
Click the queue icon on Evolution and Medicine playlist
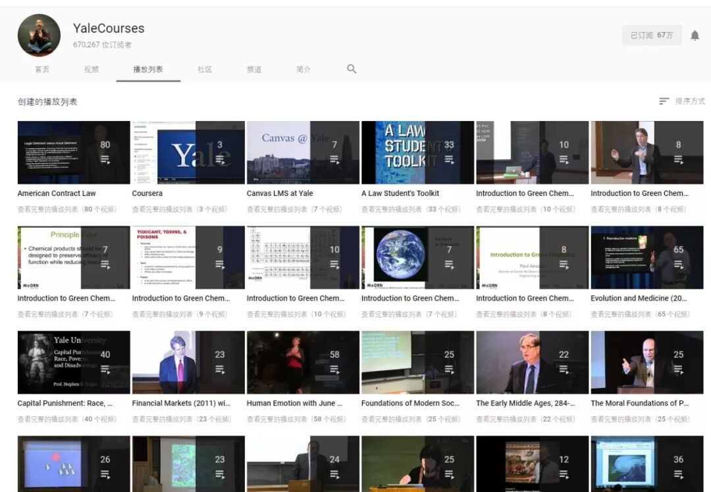[680, 264]
